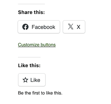Click the Facebook logo icon

pos(25,27)
